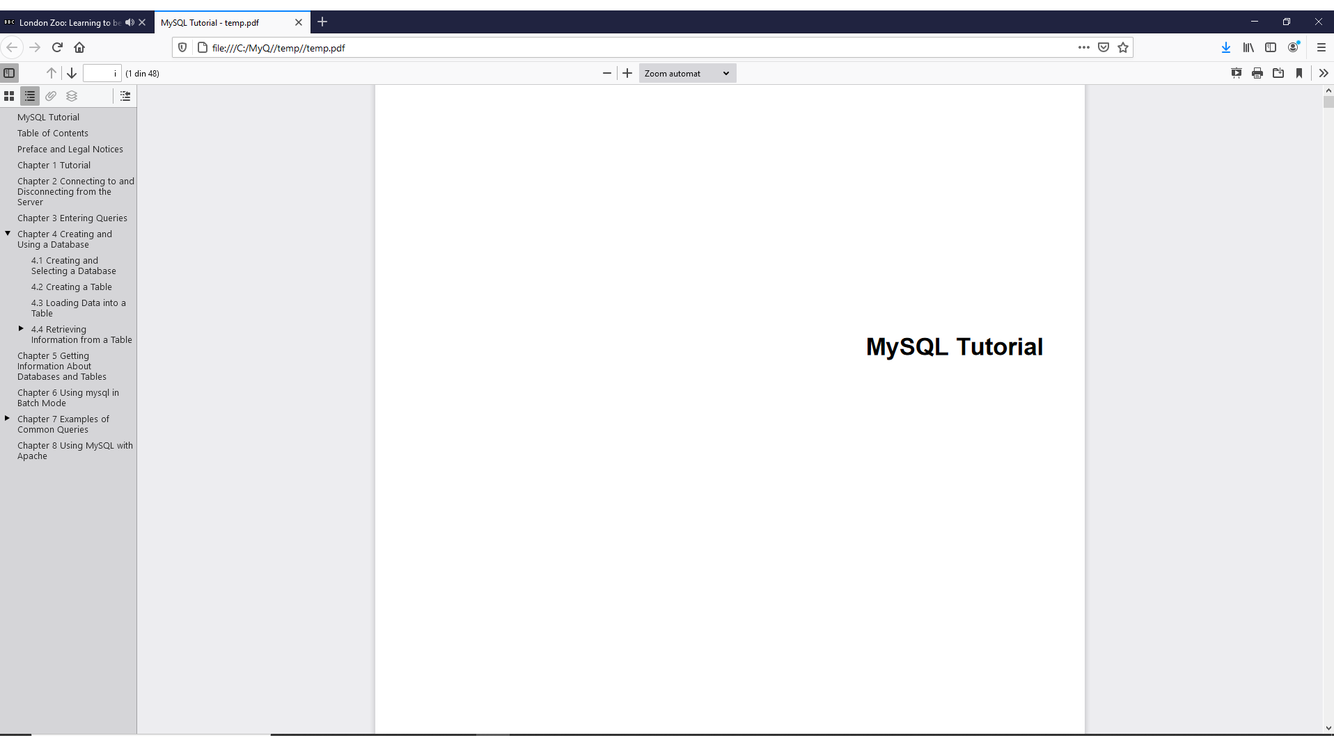Save page to Pocket
The height and width of the screenshot is (747, 1334).
click(1104, 47)
